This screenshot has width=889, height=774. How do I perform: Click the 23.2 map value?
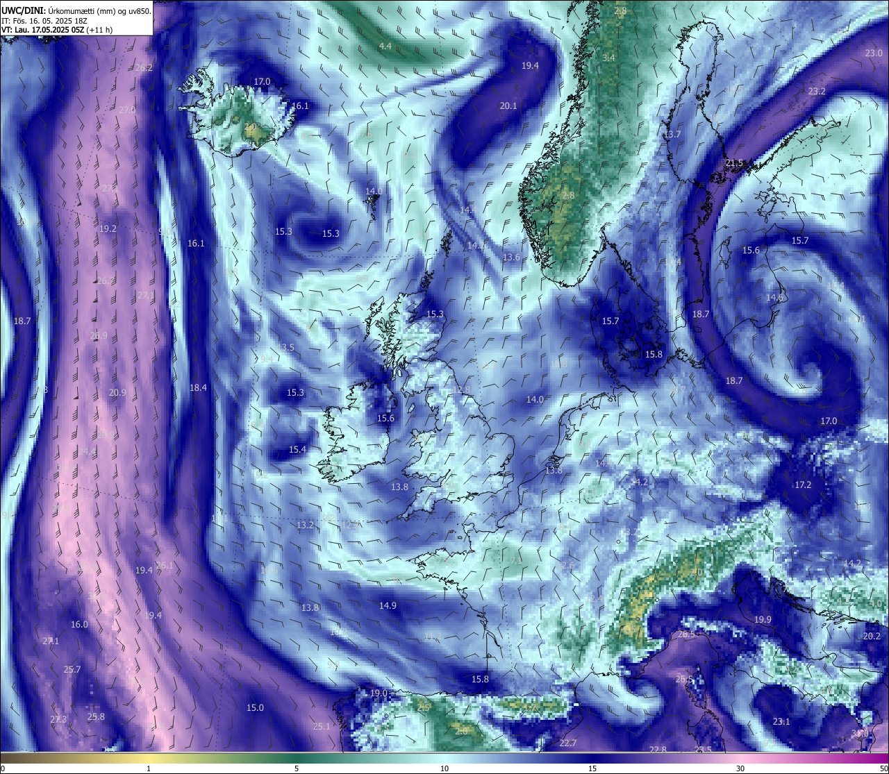click(x=817, y=92)
